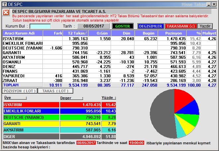Viewport: 219px width, 151px height.
Task: Click the red 19:00:00 time label
Action: pos(137,143)
